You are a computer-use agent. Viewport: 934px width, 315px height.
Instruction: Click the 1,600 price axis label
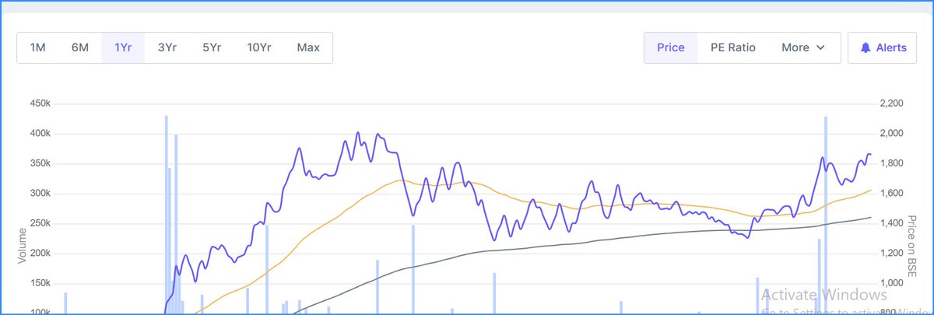point(890,194)
